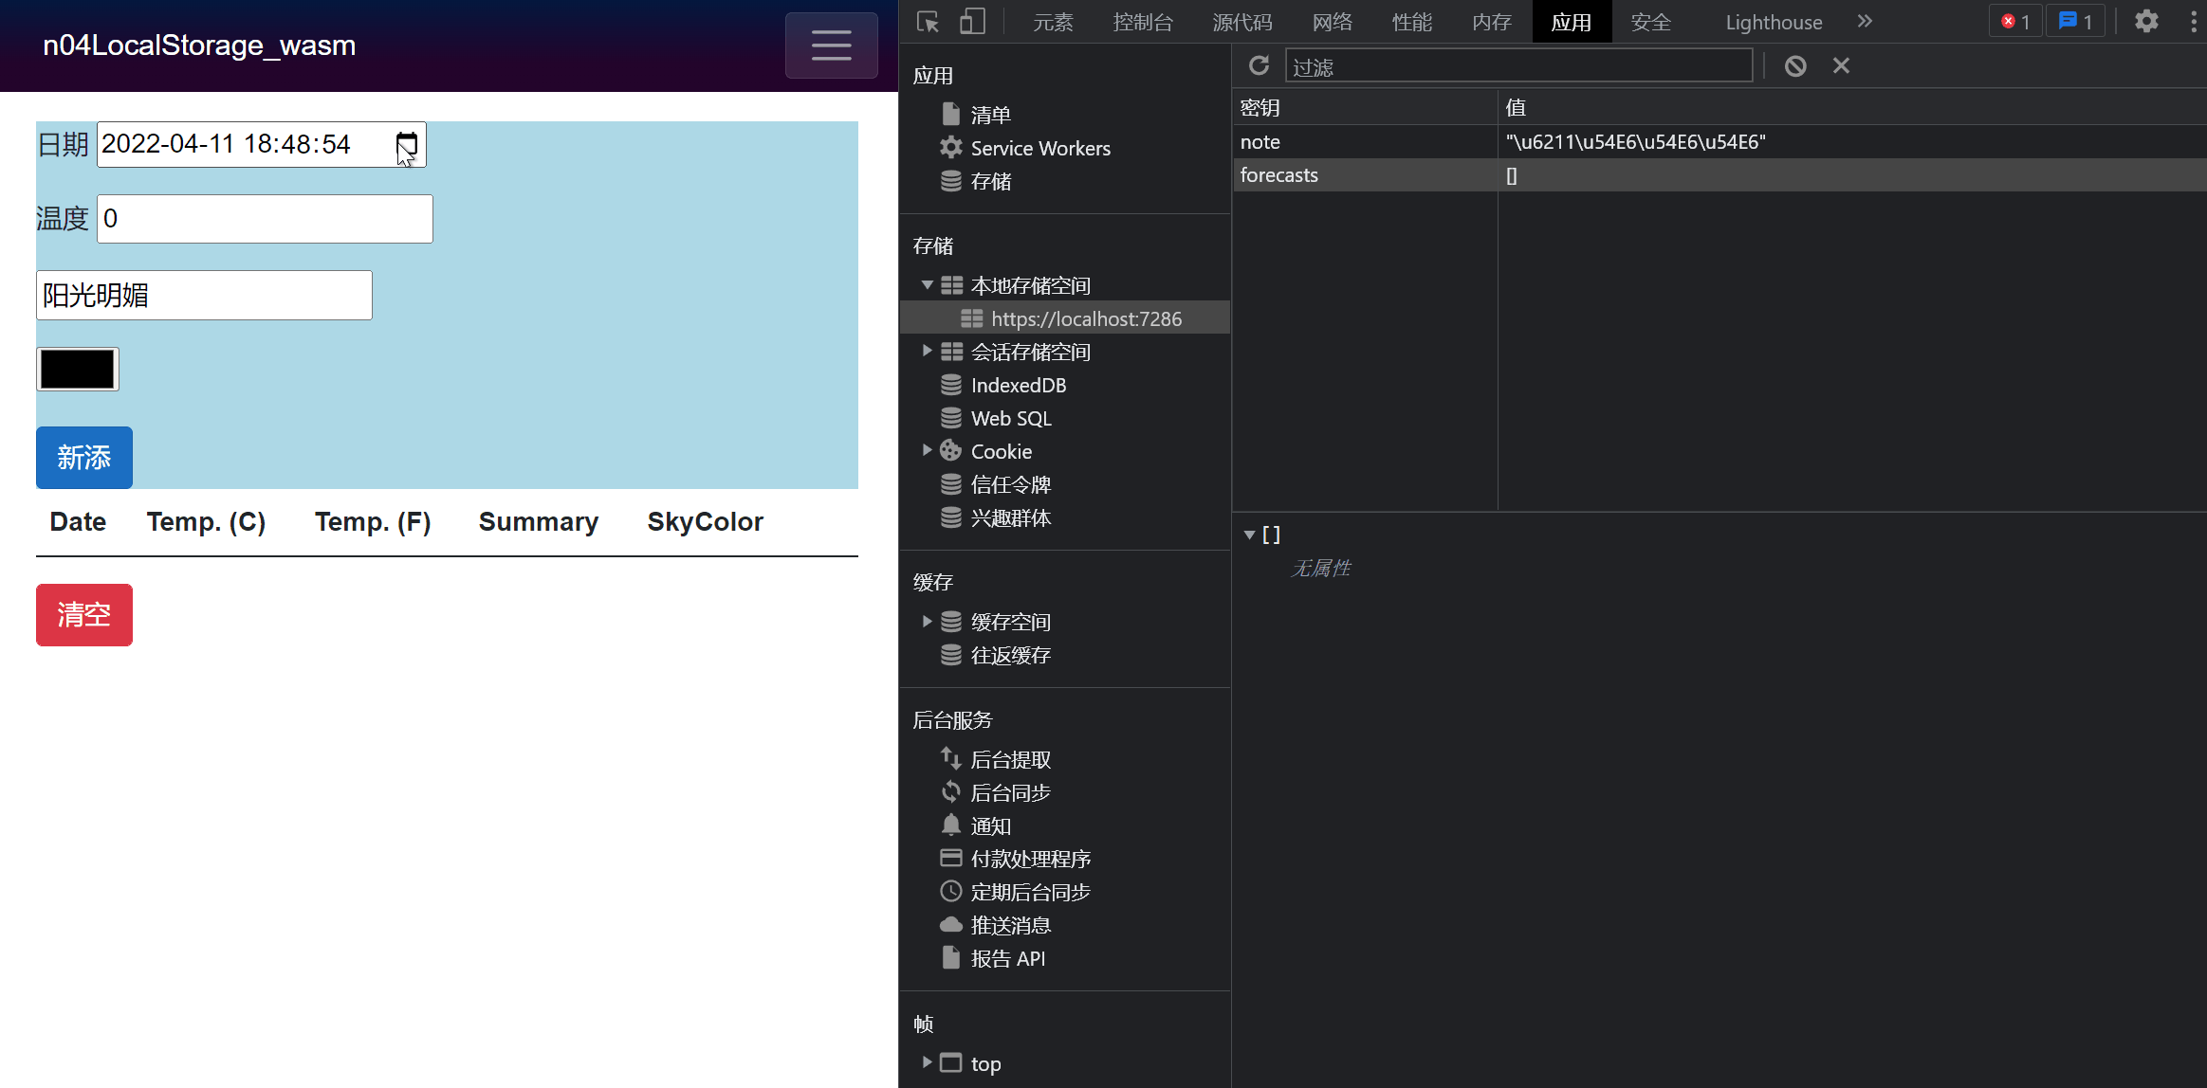Select the note storage row
This screenshot has height=1088, width=2207.
[1720, 141]
